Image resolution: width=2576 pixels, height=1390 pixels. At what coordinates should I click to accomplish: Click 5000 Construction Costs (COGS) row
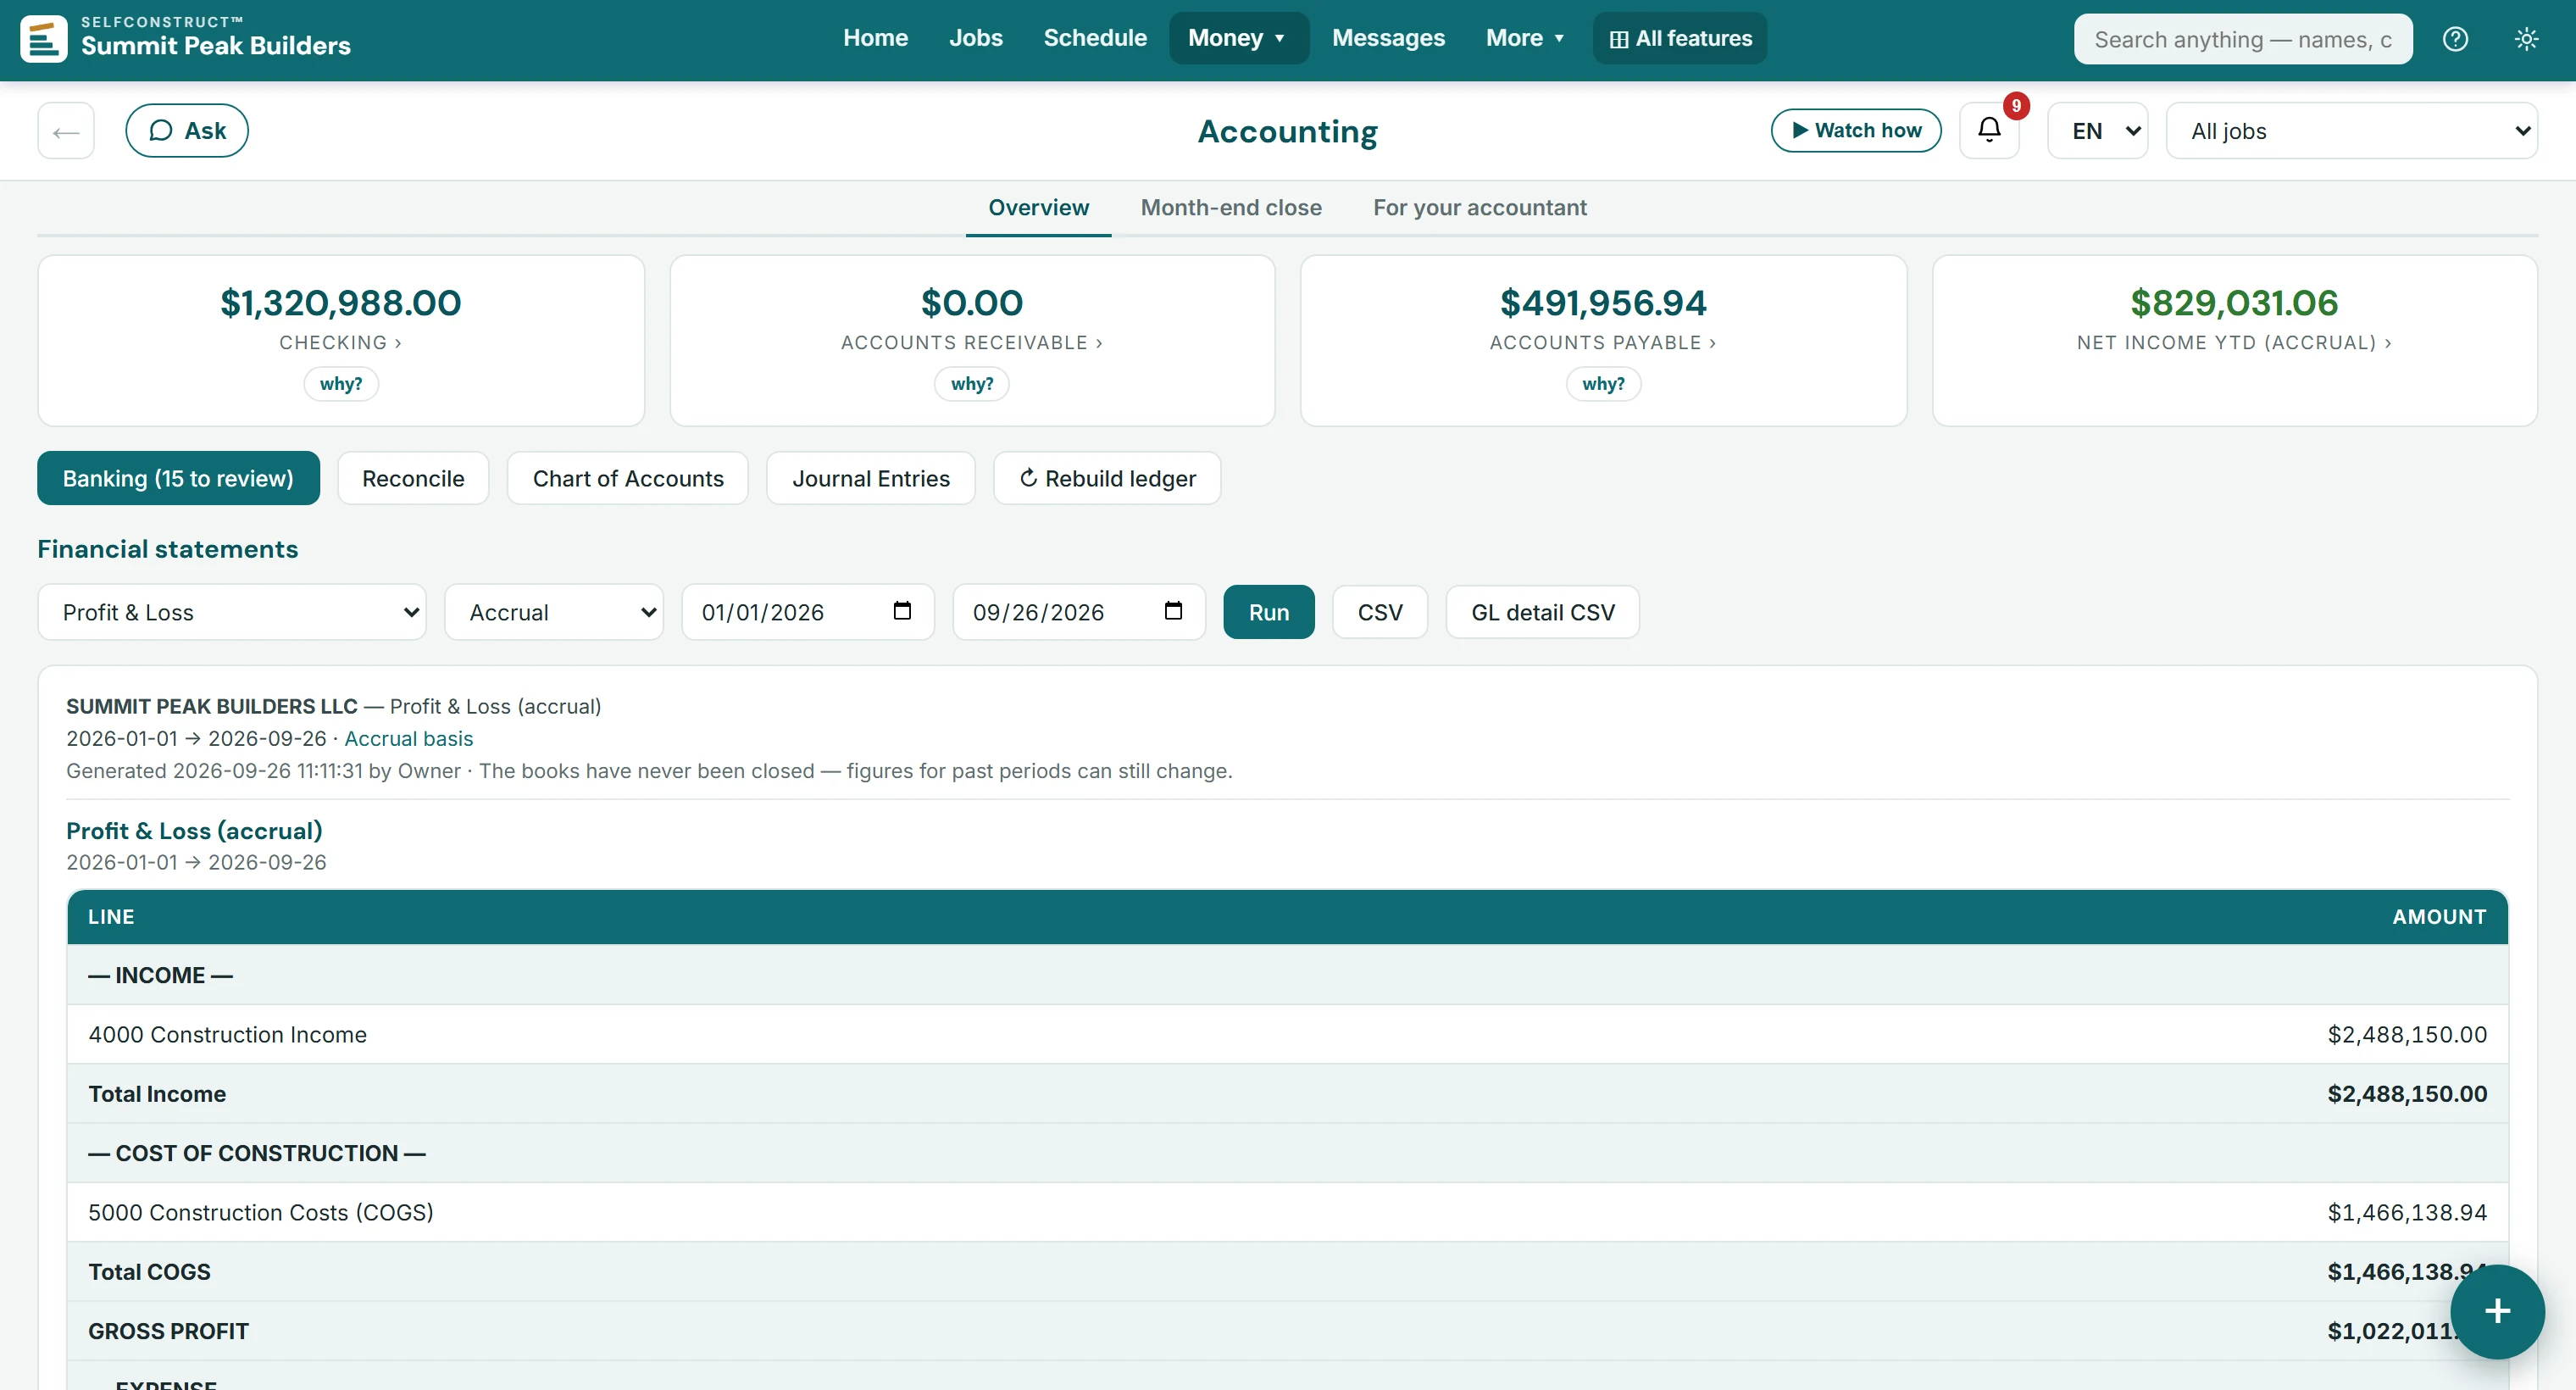(x=1287, y=1212)
